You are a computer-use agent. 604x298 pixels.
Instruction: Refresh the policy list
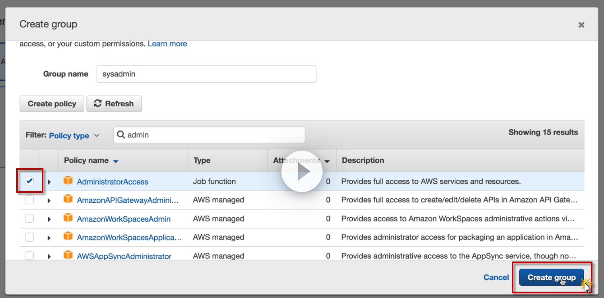(x=114, y=104)
